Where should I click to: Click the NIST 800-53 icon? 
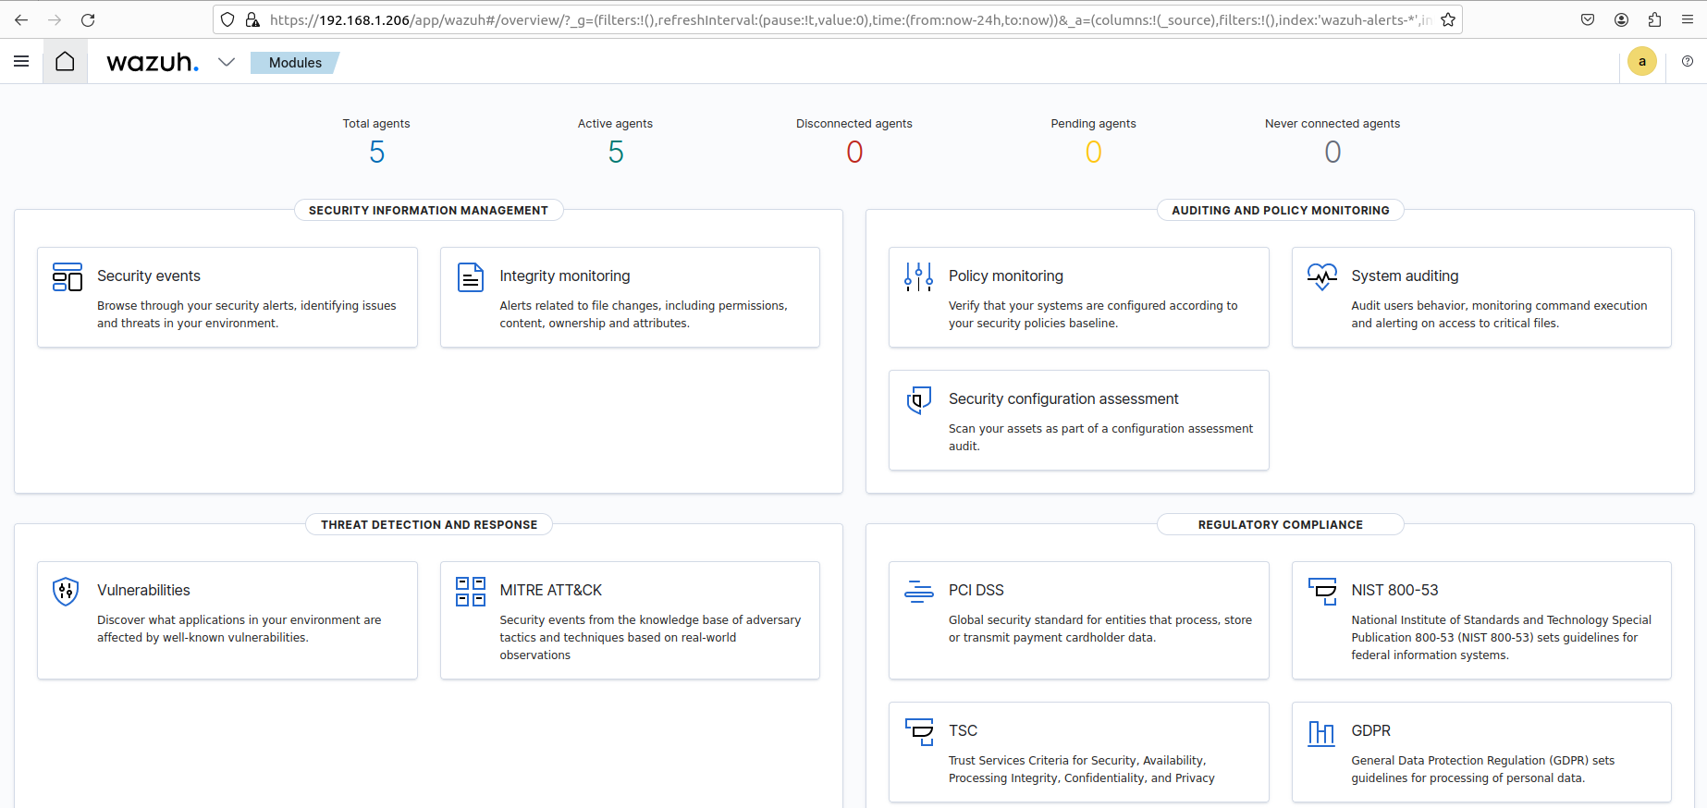(1322, 591)
